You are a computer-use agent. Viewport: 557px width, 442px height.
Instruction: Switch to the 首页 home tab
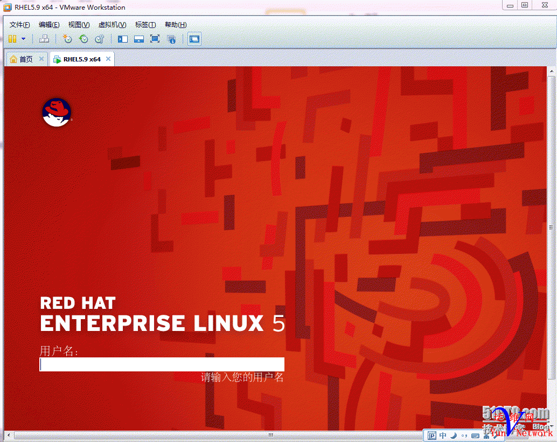point(26,59)
